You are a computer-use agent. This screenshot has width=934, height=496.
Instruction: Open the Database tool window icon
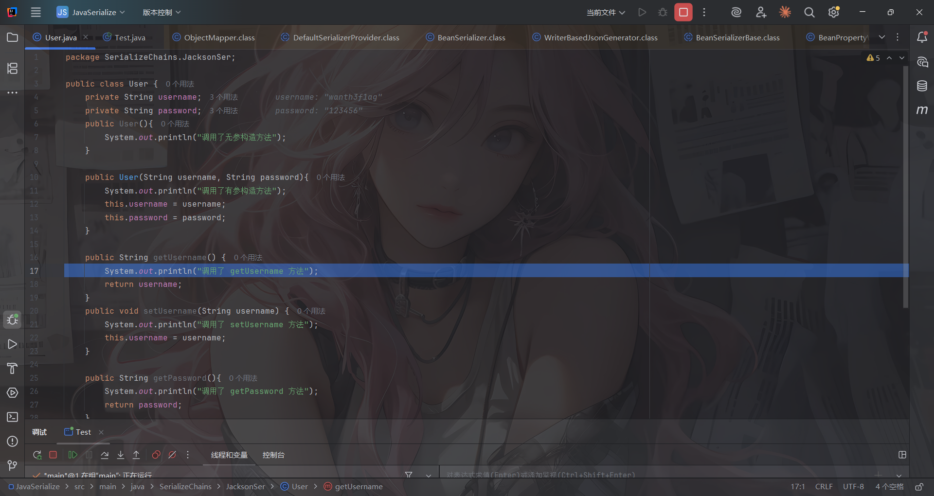pyautogui.click(x=922, y=86)
